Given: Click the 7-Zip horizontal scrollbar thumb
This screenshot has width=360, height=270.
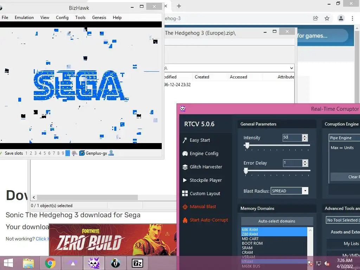Looking at the screenshot, I should pos(87,198).
